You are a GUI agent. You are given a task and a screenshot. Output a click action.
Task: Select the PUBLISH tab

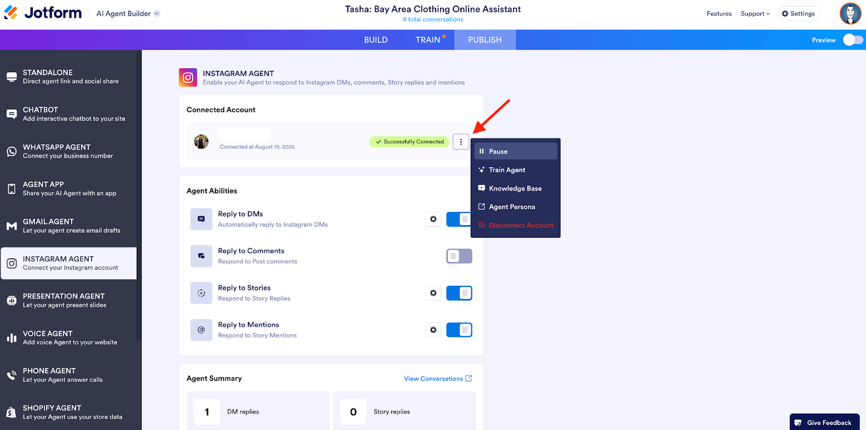tap(485, 40)
